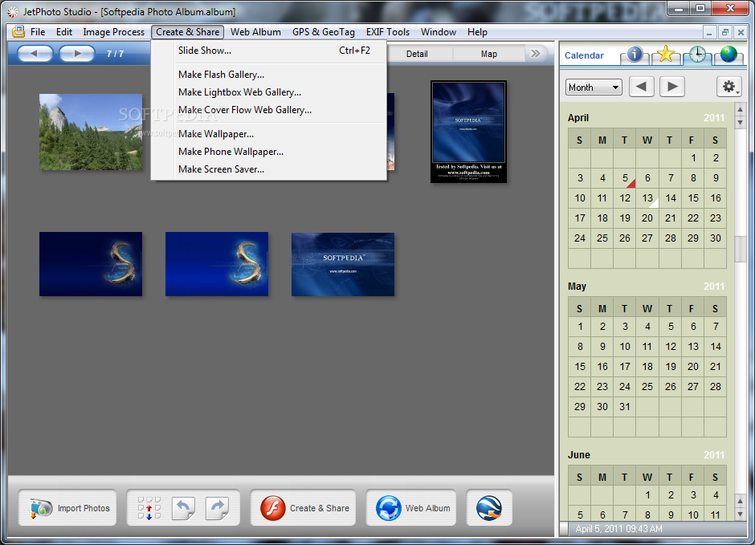Open the info tab icon
The height and width of the screenshot is (545, 755).
635,55
